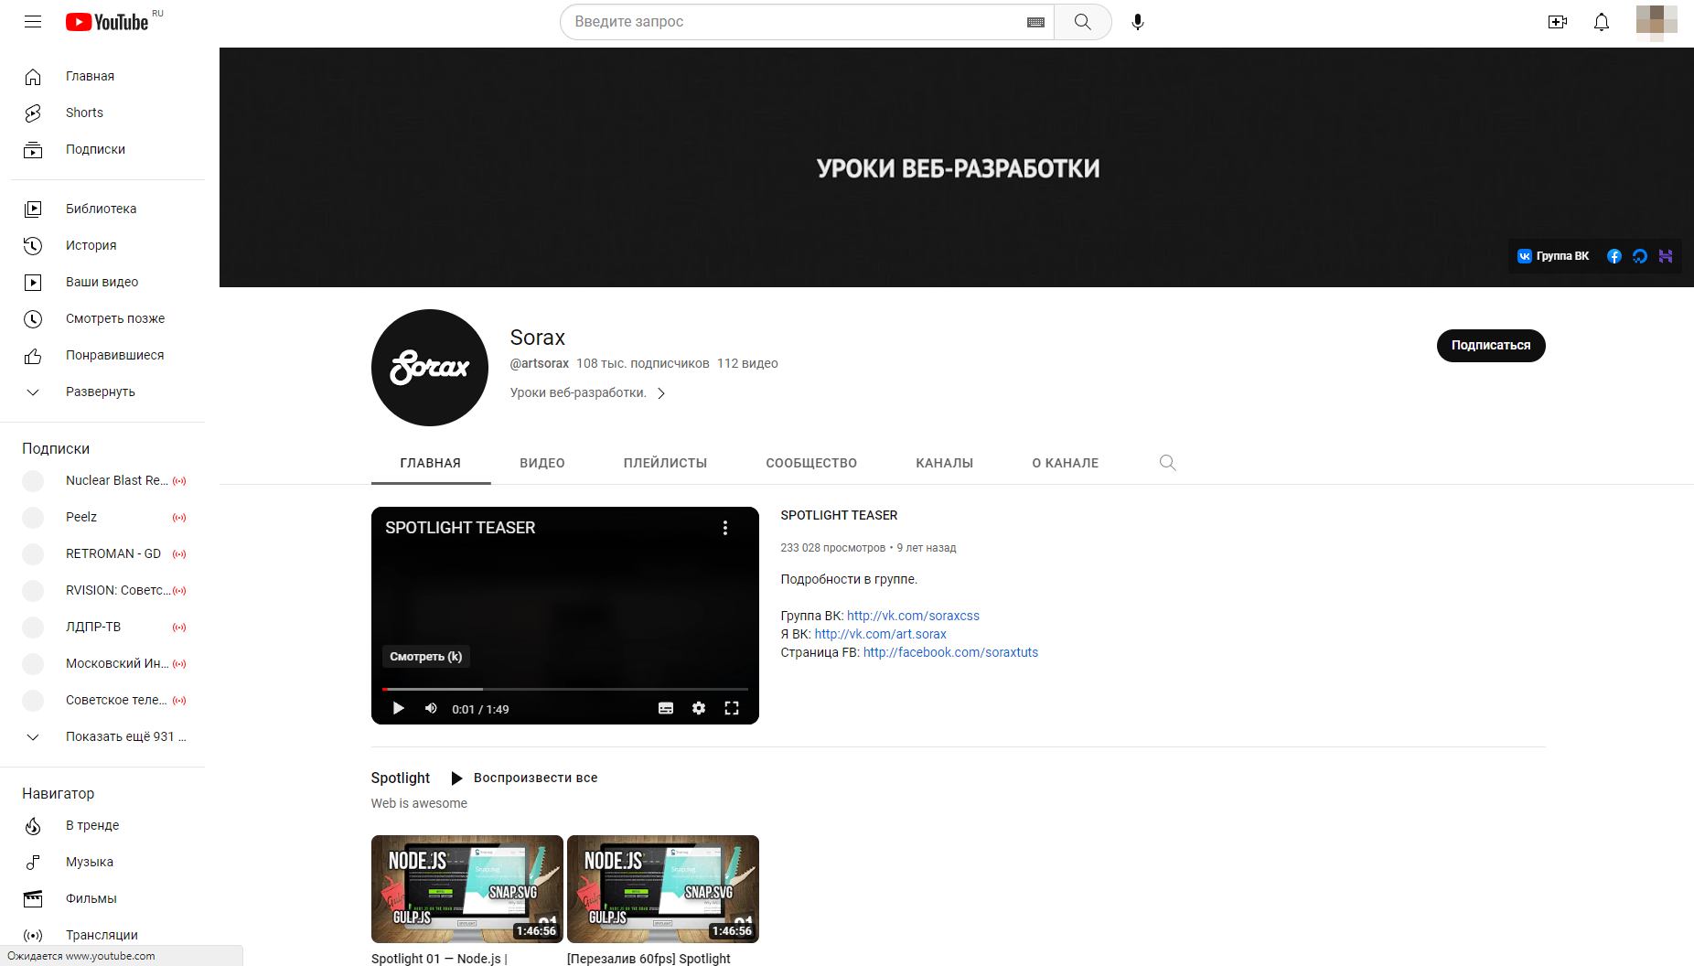The height and width of the screenshot is (966, 1694).
Task: Click the search input field
Action: tap(796, 22)
